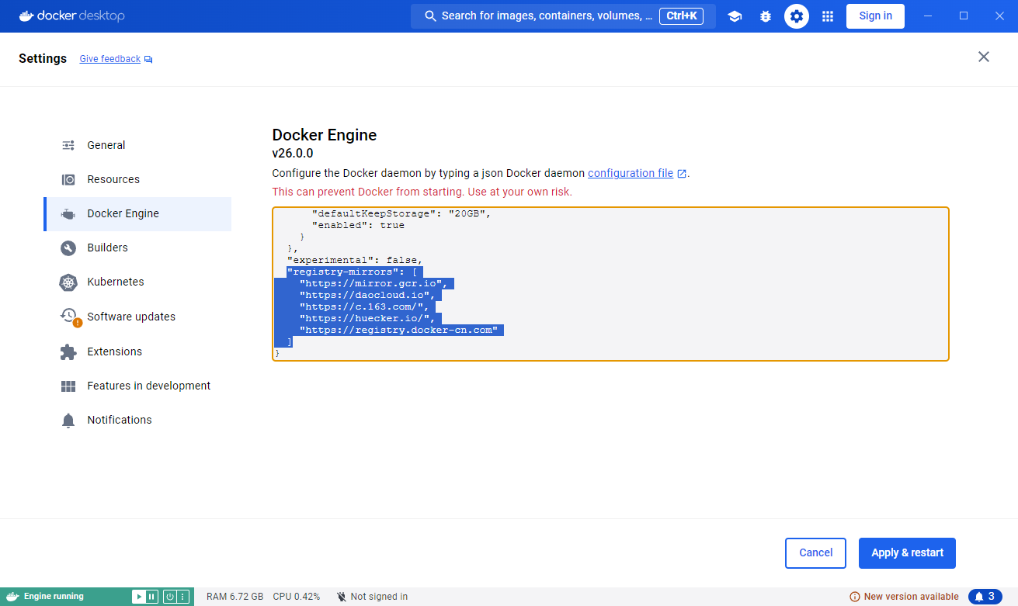Viewport: 1018px width, 606px height.
Task: Open the Troubleshoot bug icon
Action: point(766,16)
